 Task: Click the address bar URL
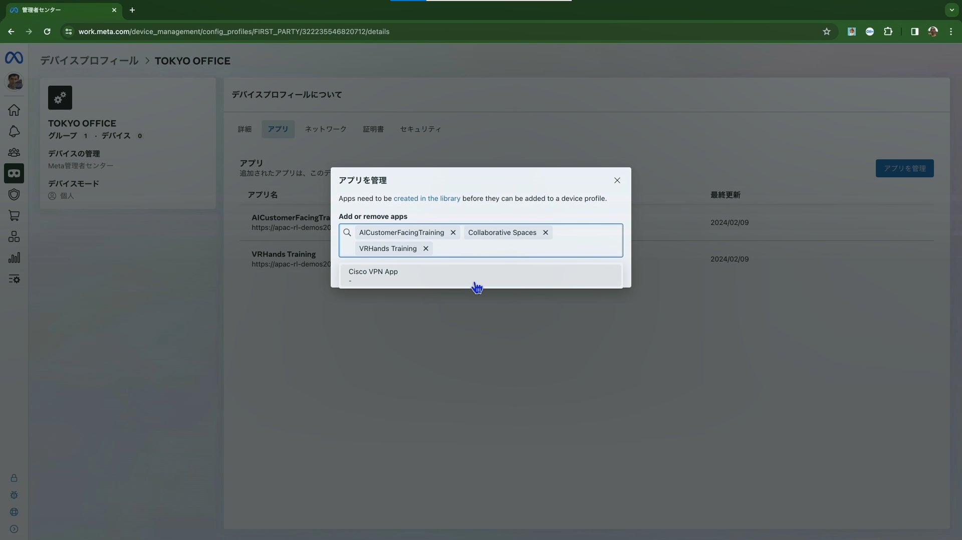[234, 32]
